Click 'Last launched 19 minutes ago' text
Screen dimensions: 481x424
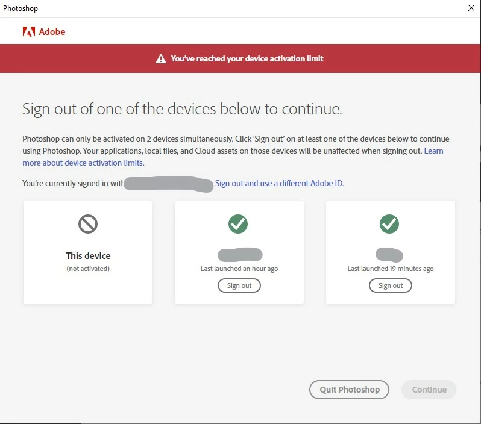tap(391, 269)
